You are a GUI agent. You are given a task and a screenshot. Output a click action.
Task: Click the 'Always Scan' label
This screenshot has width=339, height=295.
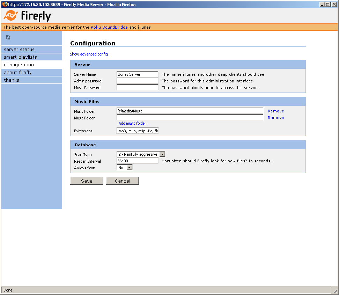tap(84, 168)
